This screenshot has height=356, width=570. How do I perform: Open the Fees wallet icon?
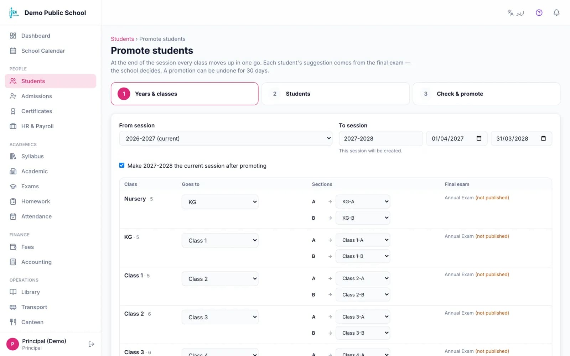coord(13,247)
